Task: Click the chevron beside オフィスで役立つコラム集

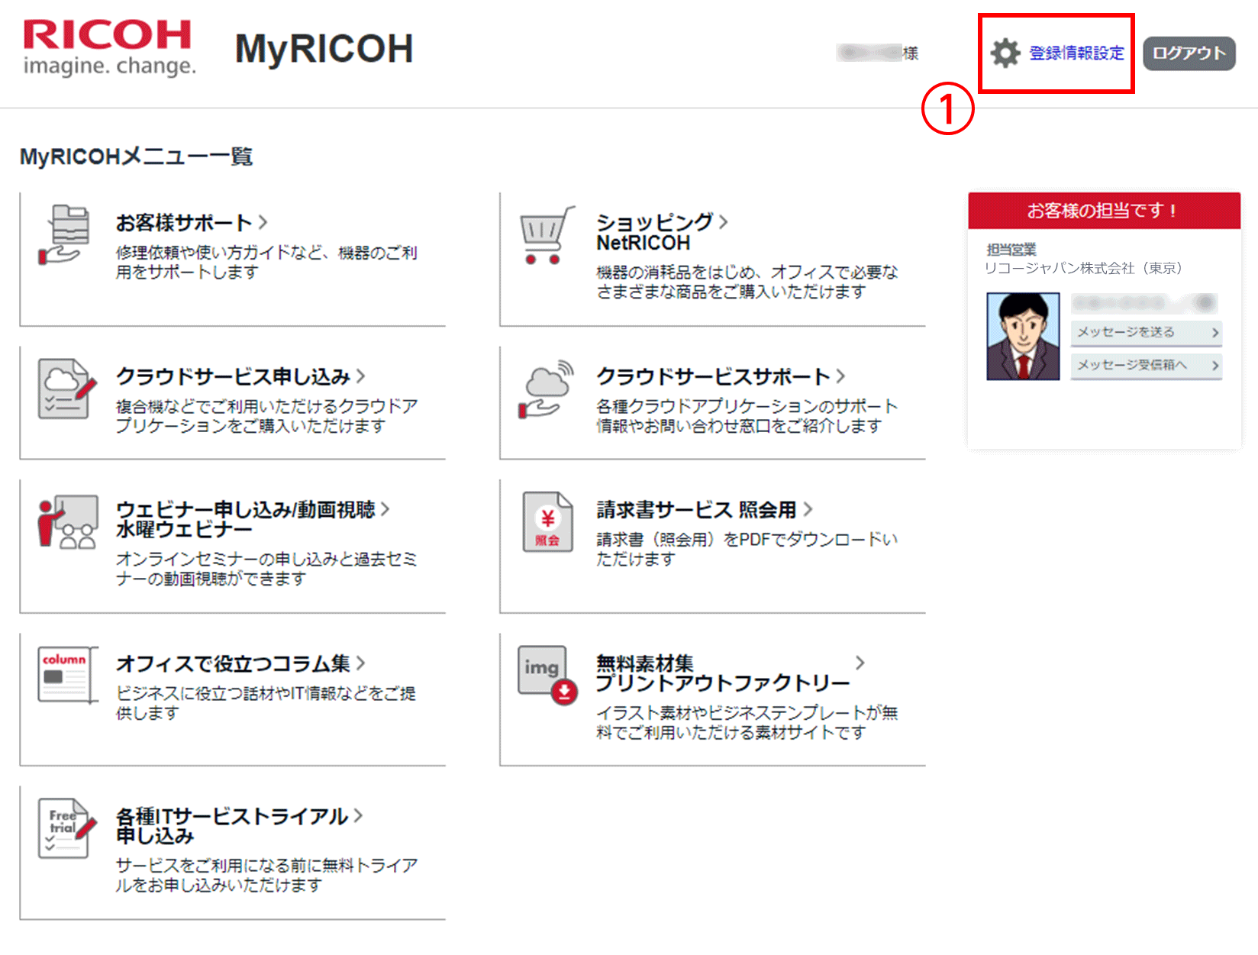Action: click(x=360, y=663)
